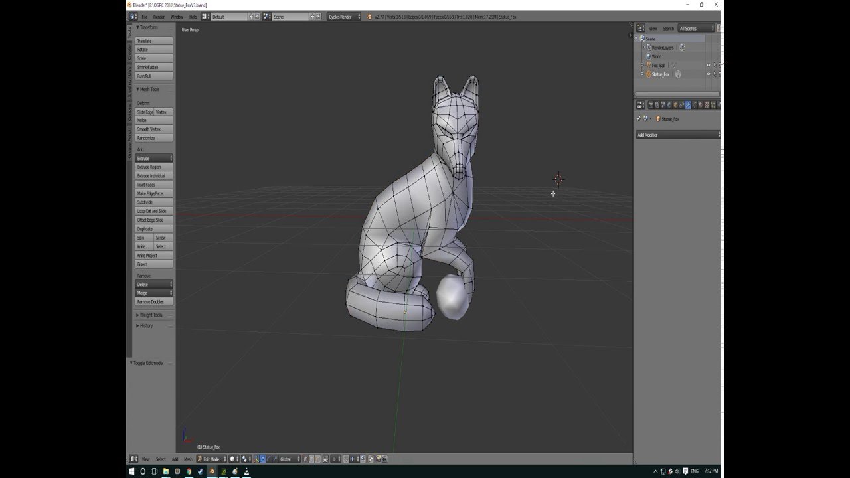Viewport: 850px width, 478px height.
Task: Open the Object Data mesh tab
Action: (695, 105)
